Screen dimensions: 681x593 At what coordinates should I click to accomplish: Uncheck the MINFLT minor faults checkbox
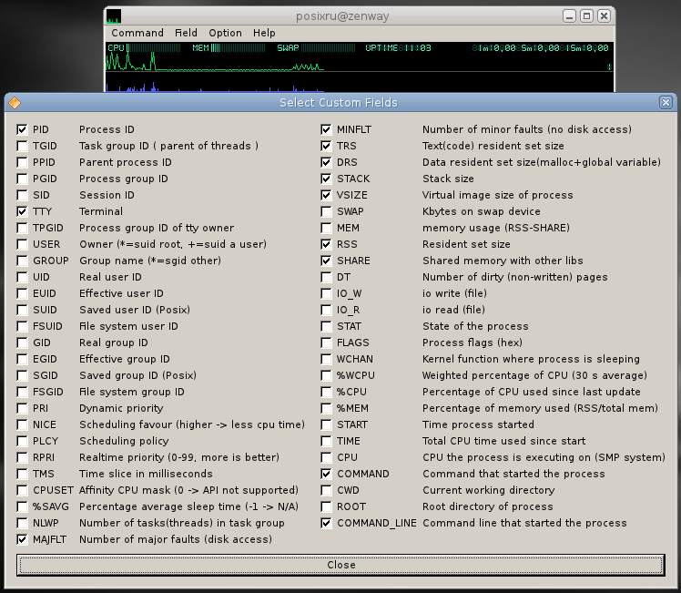[326, 129]
